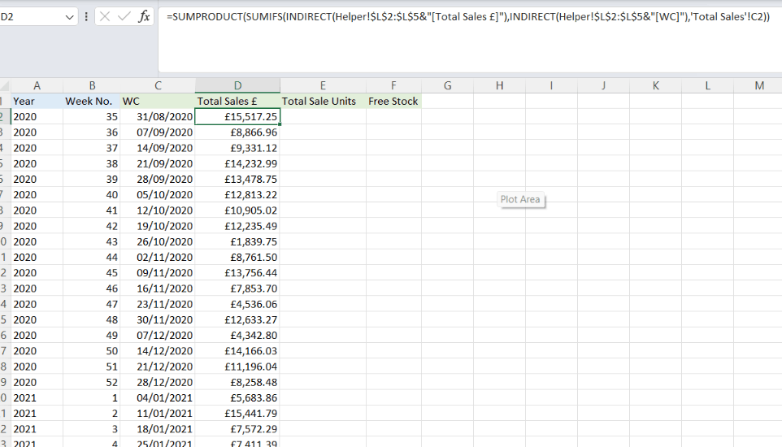The width and height of the screenshot is (782, 447).
Task: Select cell containing £14,166.03
Action: click(237, 351)
